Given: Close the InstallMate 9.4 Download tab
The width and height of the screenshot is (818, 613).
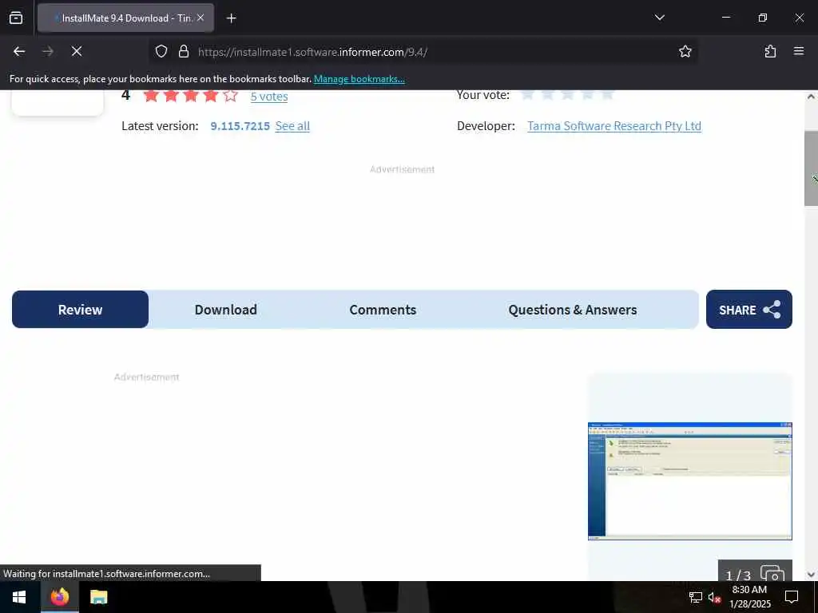Looking at the screenshot, I should [201, 18].
